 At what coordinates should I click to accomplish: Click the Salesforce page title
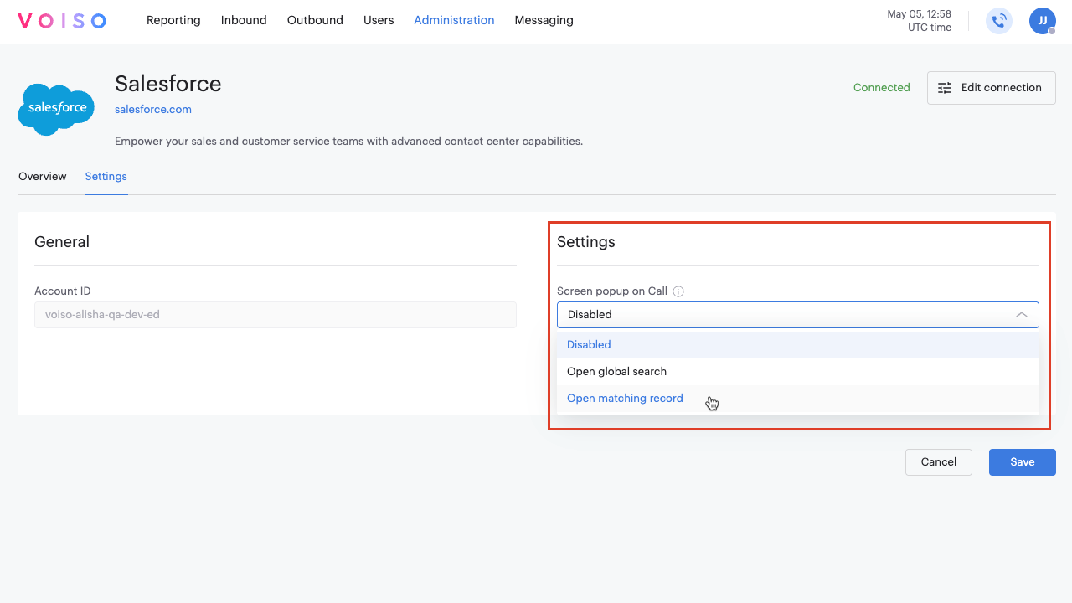tap(168, 84)
